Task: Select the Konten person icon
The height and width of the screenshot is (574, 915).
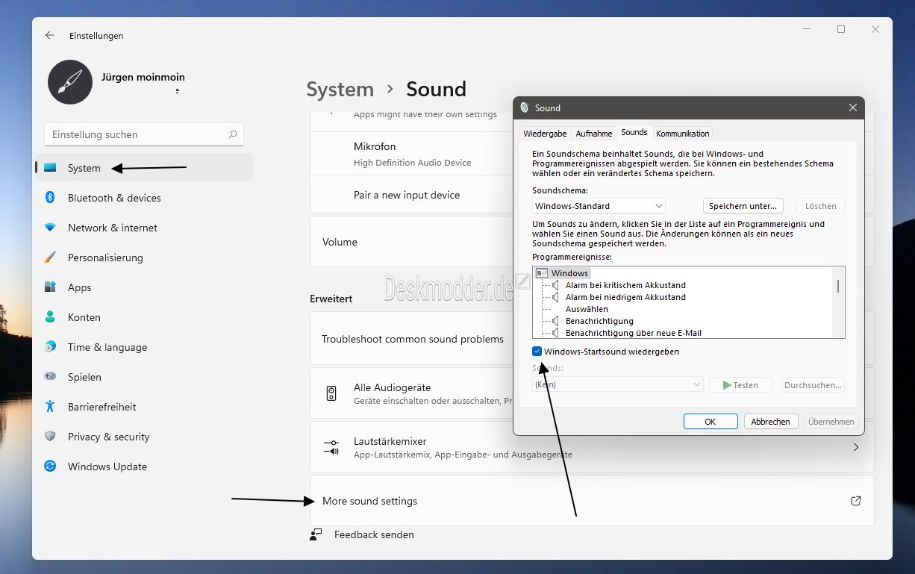Action: tap(50, 317)
